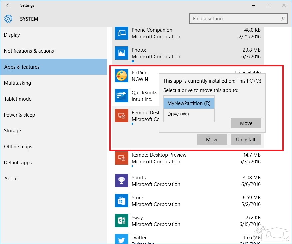Select the QuickBooks app icon
The width and height of the screenshot is (292, 244).
click(x=121, y=96)
